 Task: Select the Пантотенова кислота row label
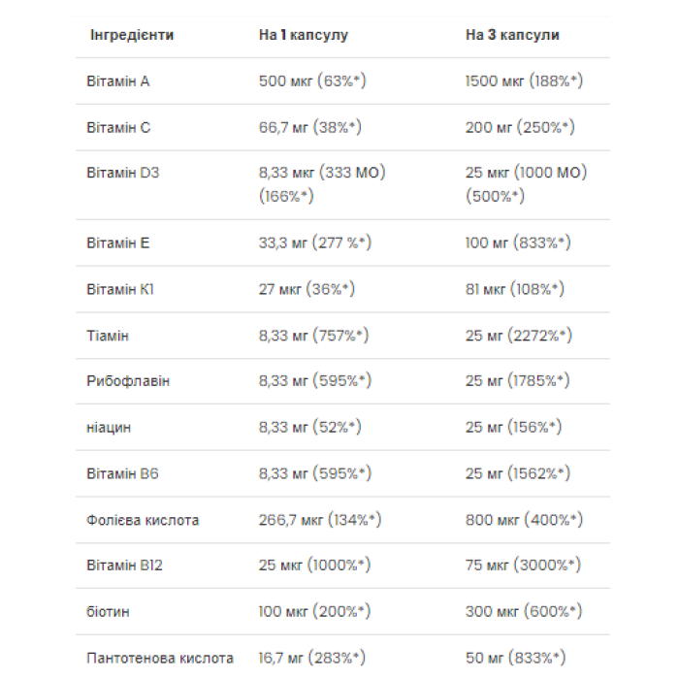[160, 659]
